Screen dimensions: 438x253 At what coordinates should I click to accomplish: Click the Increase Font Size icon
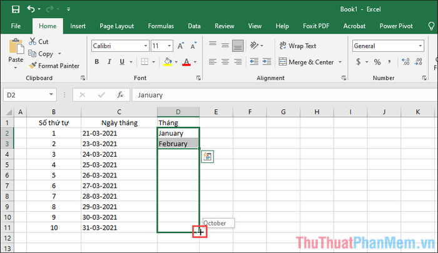pos(183,46)
